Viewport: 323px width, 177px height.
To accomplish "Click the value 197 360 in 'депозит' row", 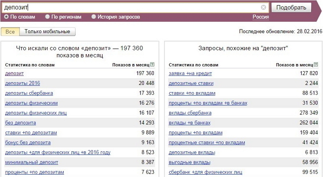I will (145, 73).
